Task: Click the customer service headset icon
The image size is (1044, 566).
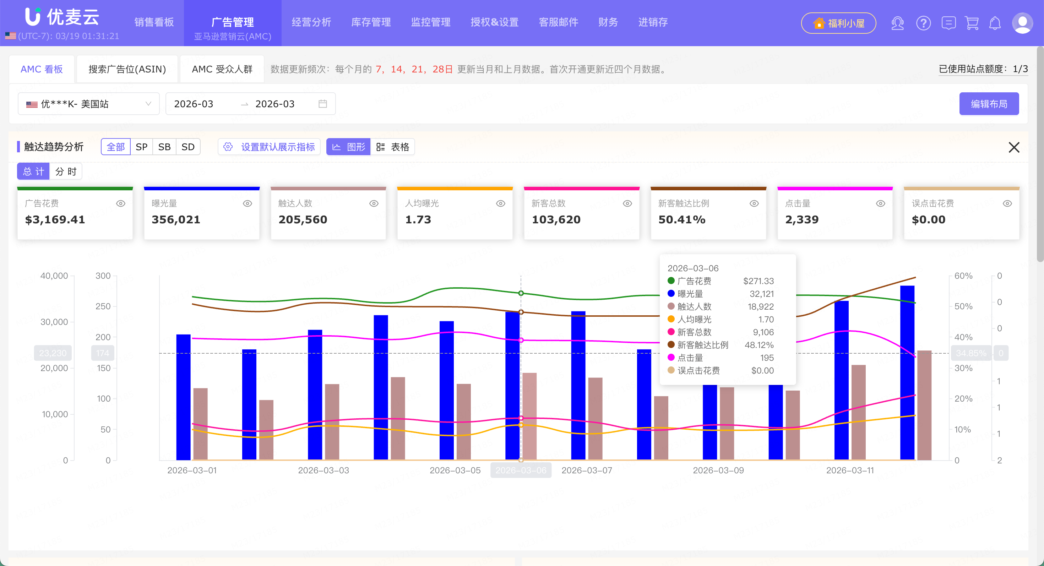Action: 897,23
